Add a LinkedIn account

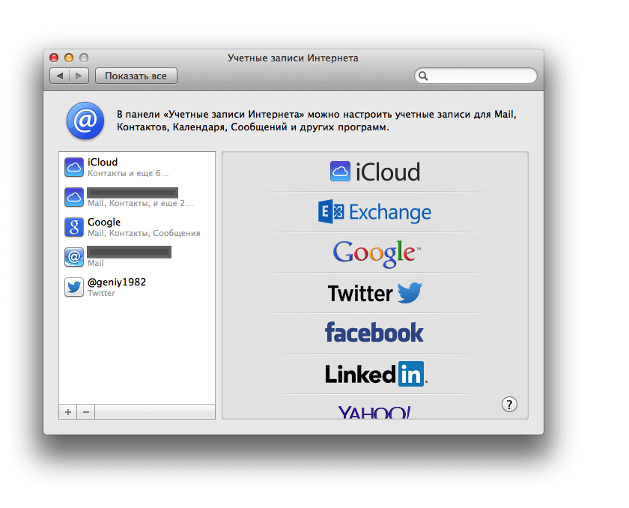coord(374,374)
